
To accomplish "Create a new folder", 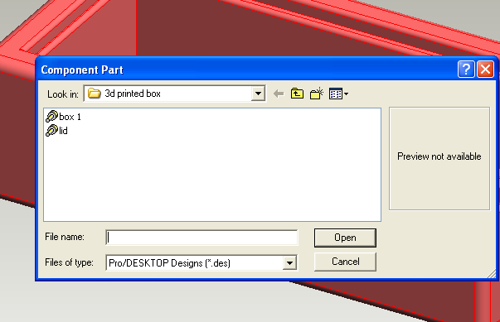I will (x=317, y=94).
